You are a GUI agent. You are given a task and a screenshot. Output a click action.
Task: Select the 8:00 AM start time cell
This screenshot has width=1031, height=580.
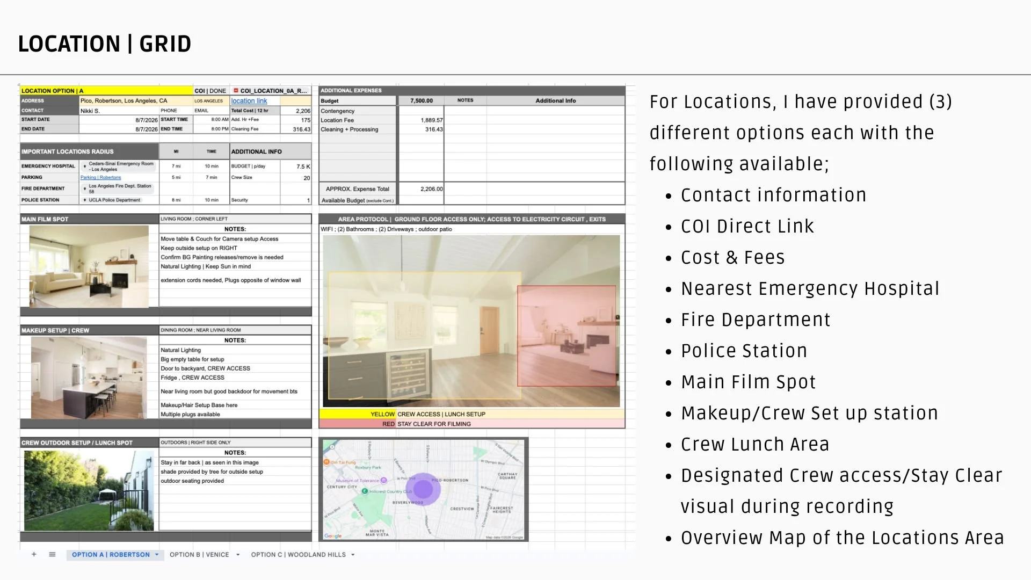click(211, 120)
